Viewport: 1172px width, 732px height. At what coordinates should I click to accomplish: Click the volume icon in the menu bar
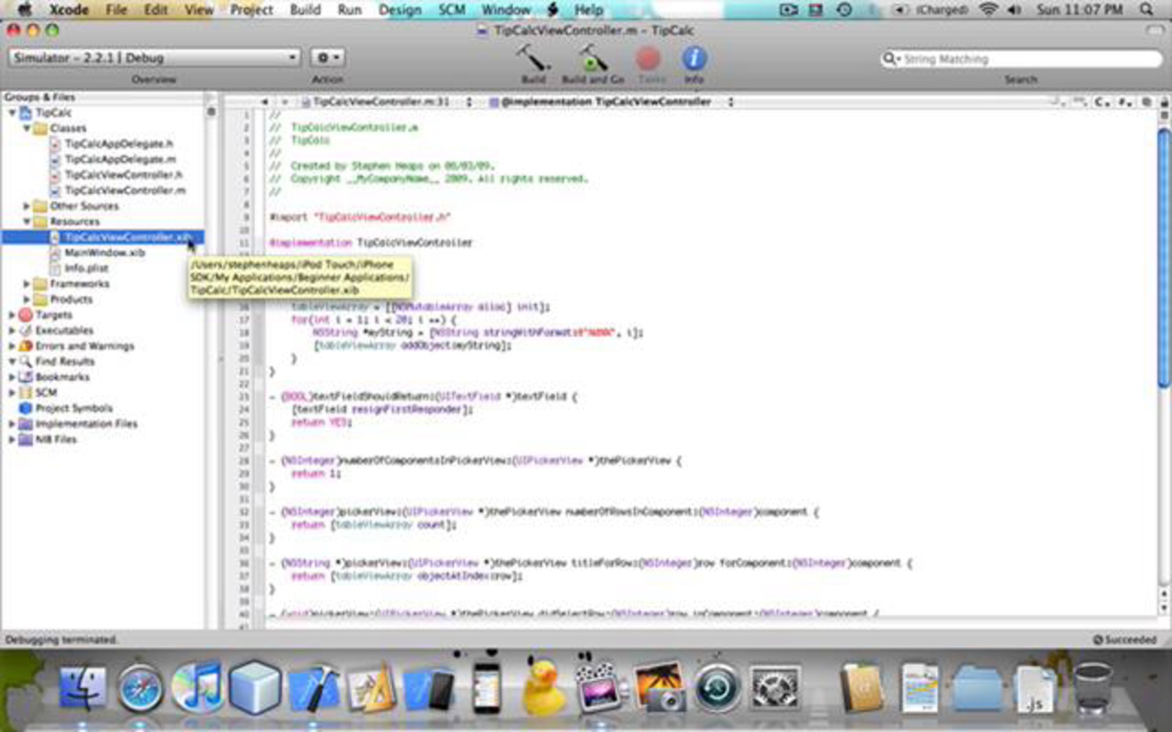click(x=1014, y=9)
